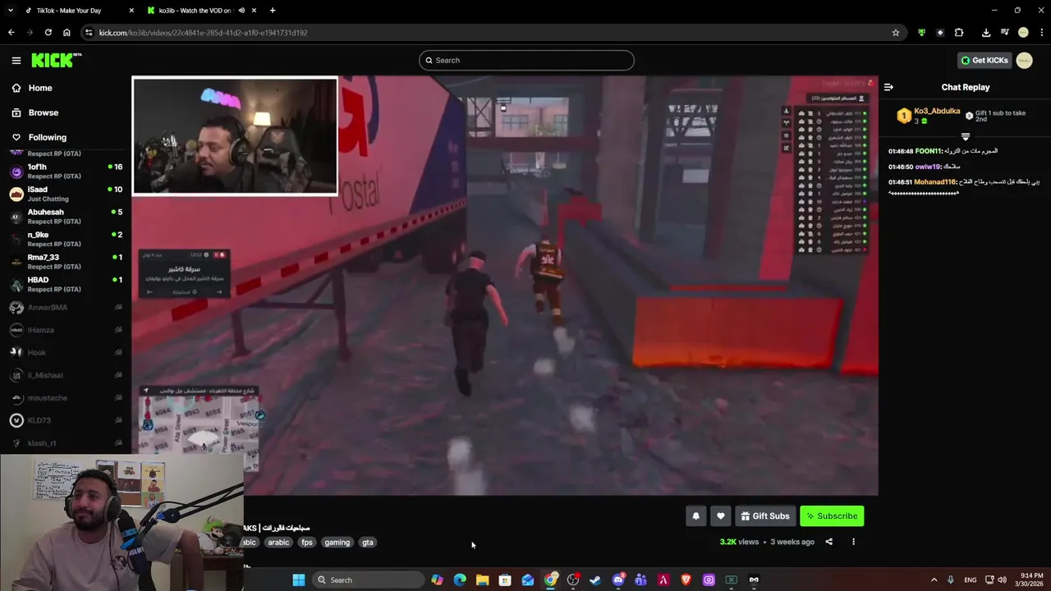Open followed channel iSaad

(66, 194)
